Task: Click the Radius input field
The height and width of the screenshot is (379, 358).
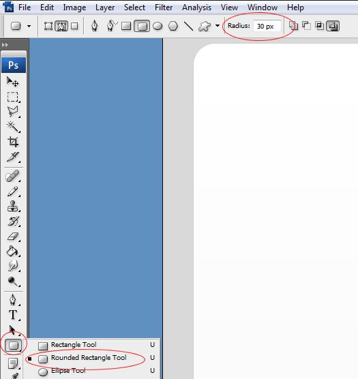Action: [x=267, y=26]
